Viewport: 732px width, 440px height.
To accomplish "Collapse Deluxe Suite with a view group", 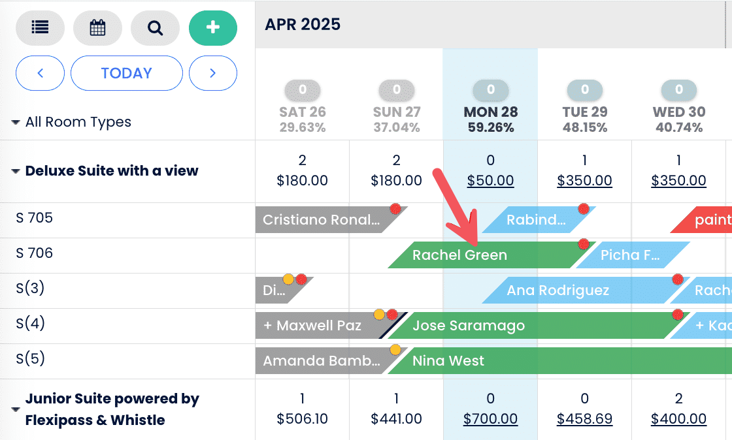I will (15, 172).
